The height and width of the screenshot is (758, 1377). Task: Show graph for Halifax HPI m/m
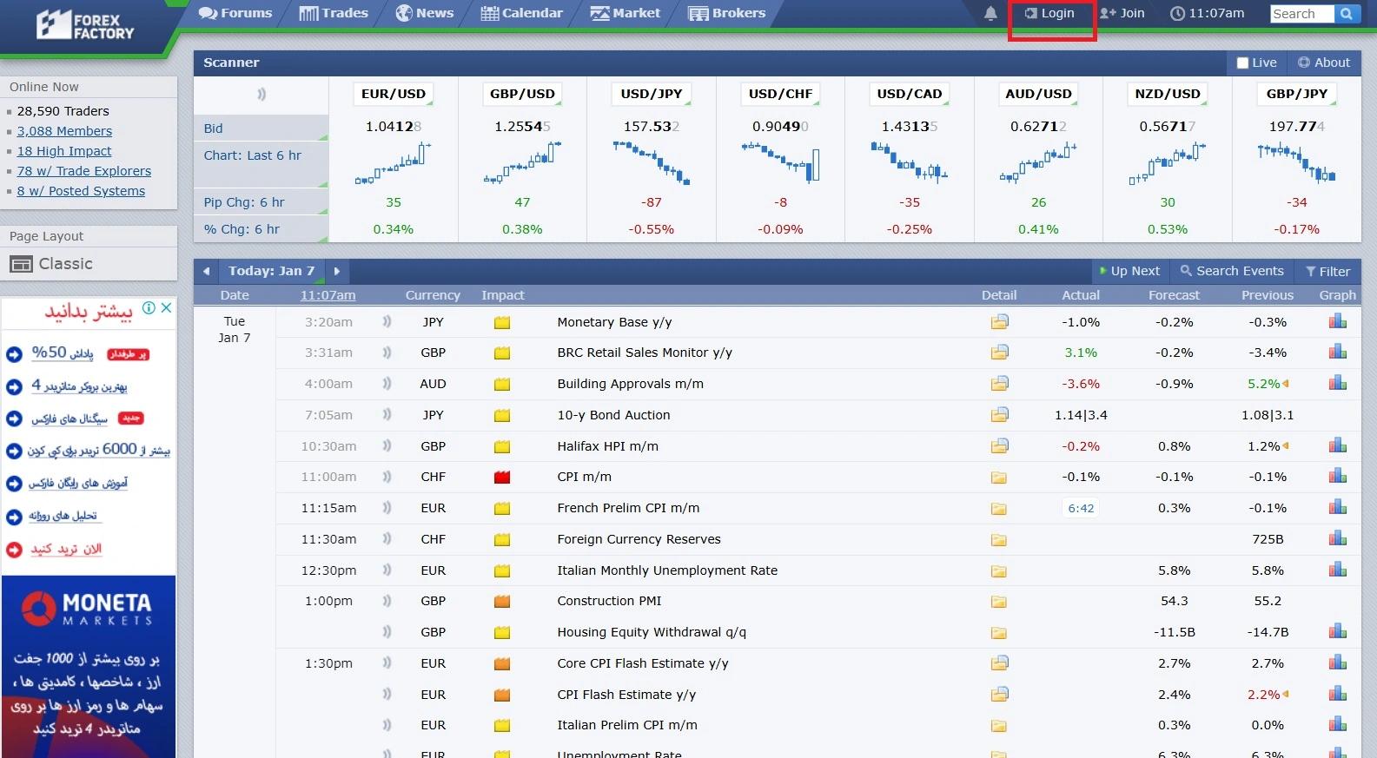(1338, 445)
